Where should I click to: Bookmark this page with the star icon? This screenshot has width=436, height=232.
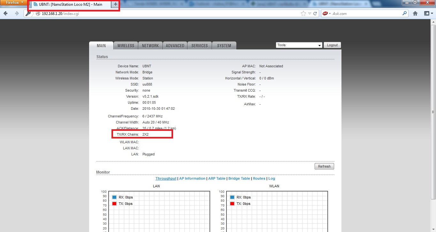point(303,13)
